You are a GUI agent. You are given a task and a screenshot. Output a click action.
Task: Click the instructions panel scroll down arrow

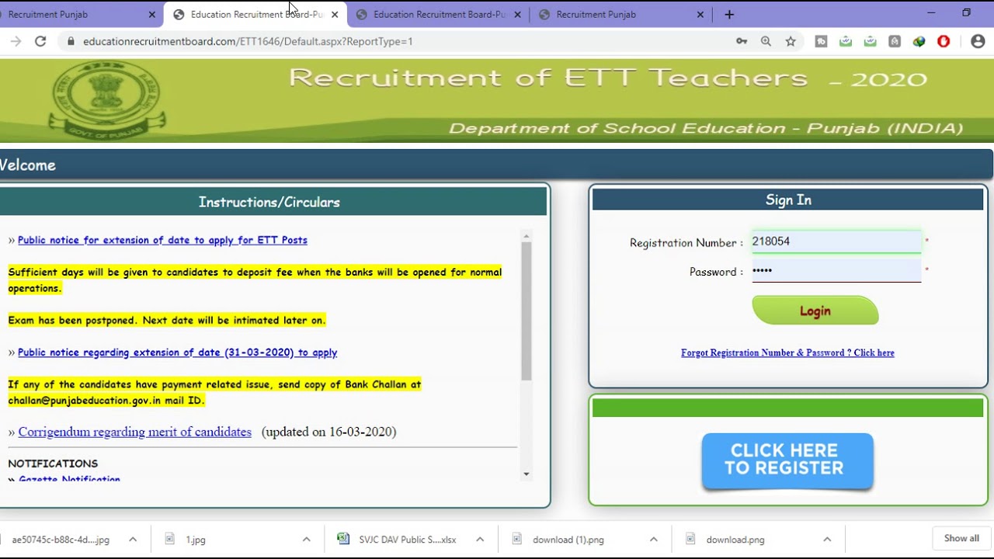pos(526,474)
